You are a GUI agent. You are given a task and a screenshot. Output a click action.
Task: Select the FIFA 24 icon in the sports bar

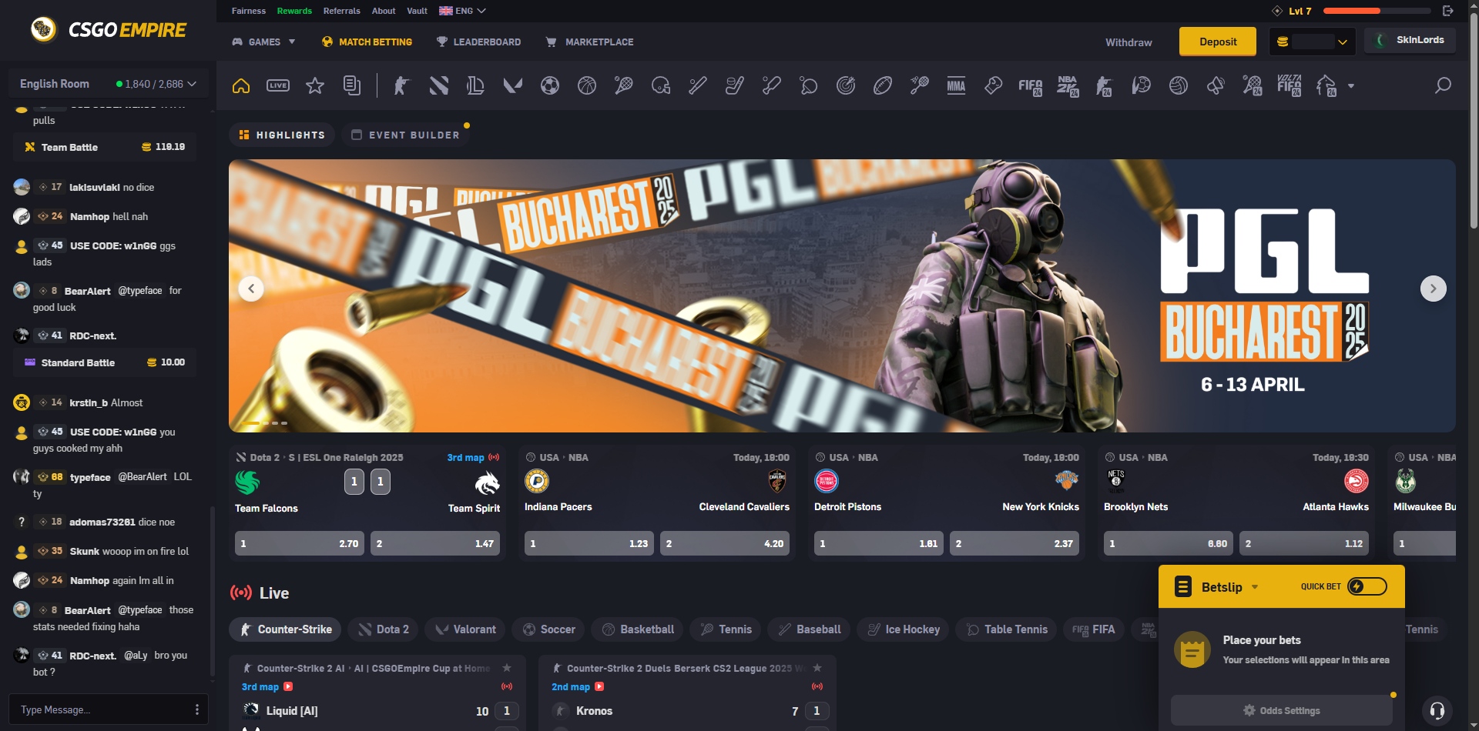(x=1030, y=86)
